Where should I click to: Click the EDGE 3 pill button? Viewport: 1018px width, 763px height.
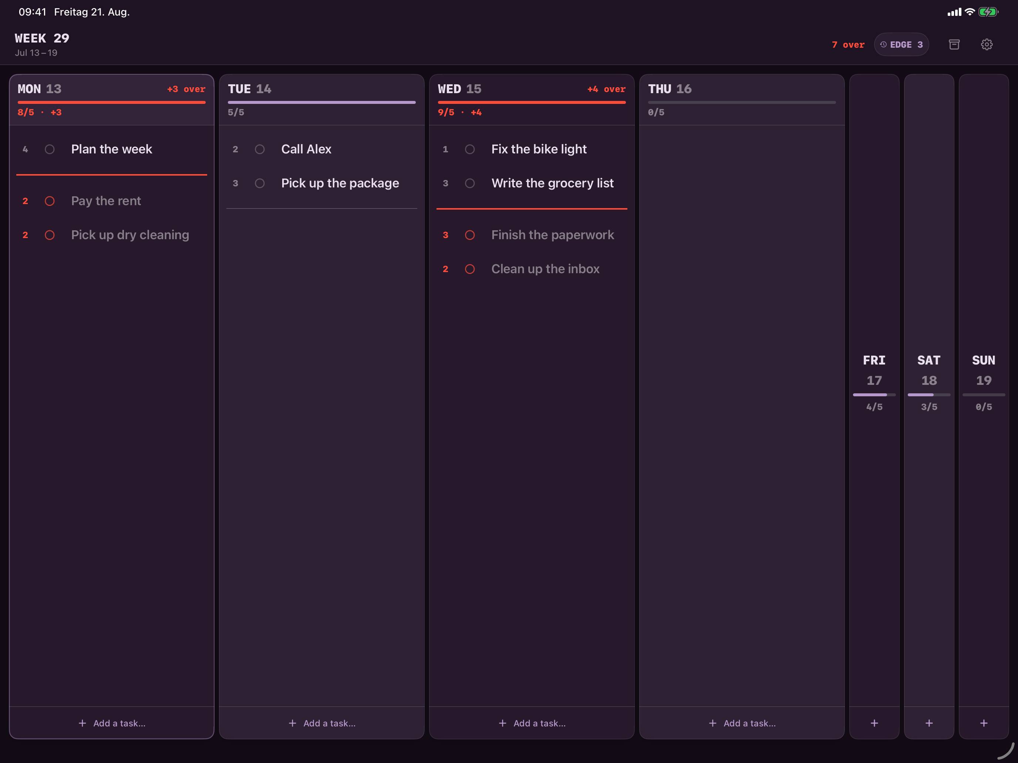[x=901, y=45]
